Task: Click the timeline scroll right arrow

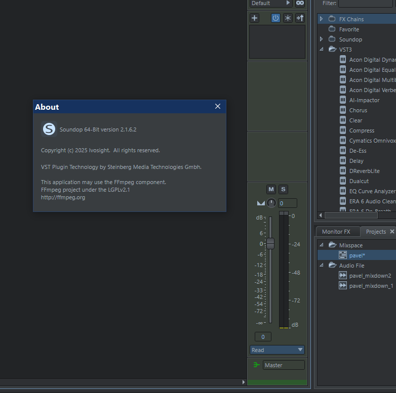Action: [244, 382]
